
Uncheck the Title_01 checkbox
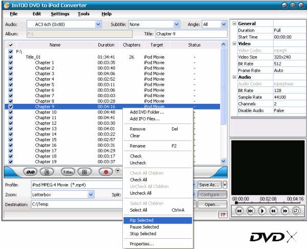pos(11,57)
